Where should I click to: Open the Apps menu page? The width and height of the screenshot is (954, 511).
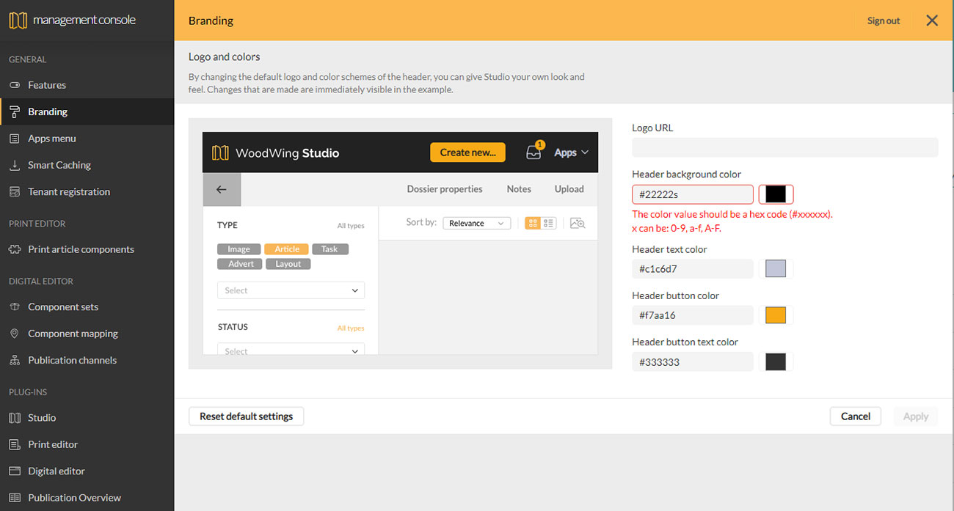point(52,139)
